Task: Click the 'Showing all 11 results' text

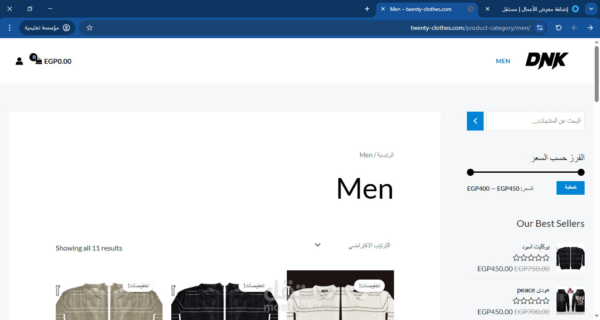Action: tap(89, 248)
